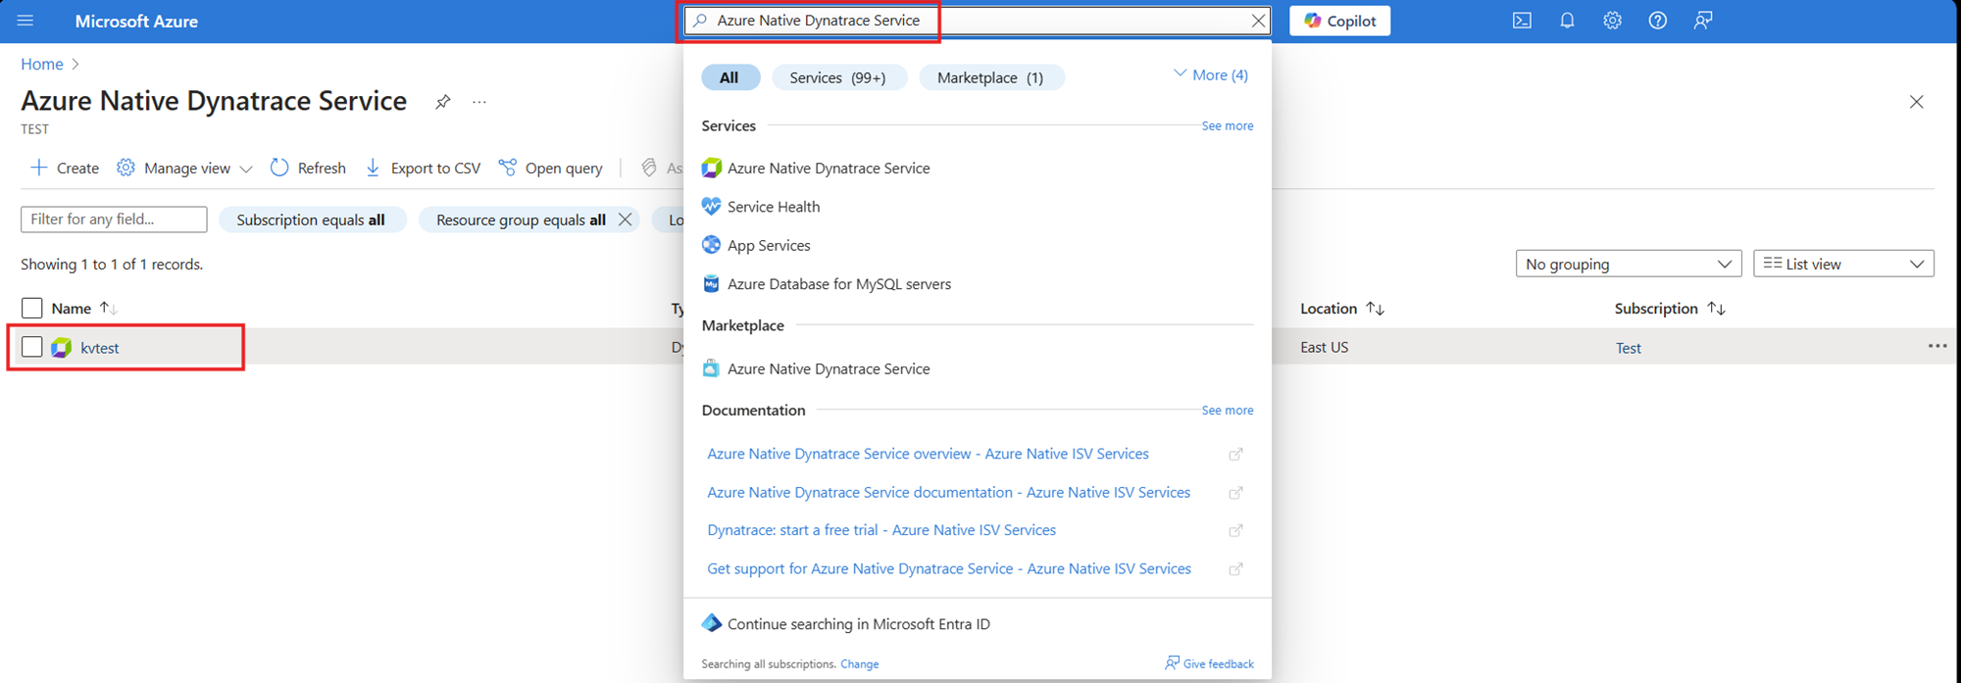This screenshot has width=1961, height=683.
Task: Tick the kvtest row checkbox
Action: coord(31,347)
